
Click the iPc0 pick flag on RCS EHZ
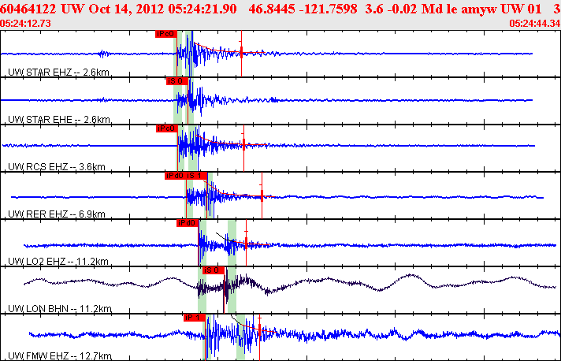167,128
